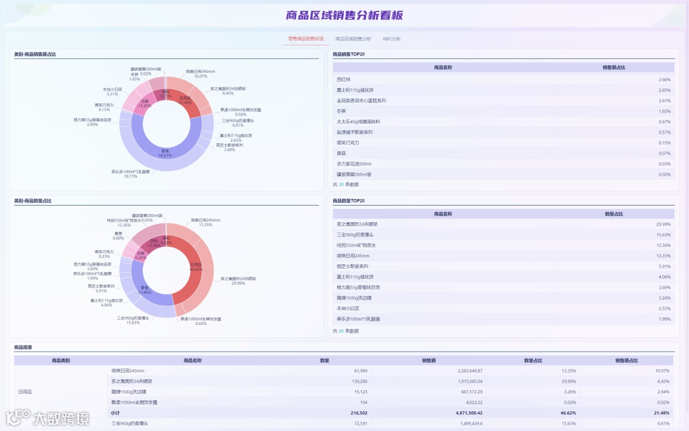The height and width of the screenshot is (431, 689).
Task: Select 养乐多100ml*5乳酸菌 row in quantity TOP20
Action: pyautogui.click(x=503, y=319)
